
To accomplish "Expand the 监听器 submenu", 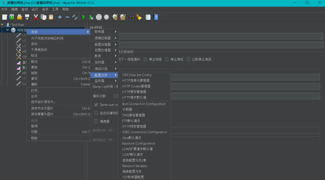I will coord(105,81).
